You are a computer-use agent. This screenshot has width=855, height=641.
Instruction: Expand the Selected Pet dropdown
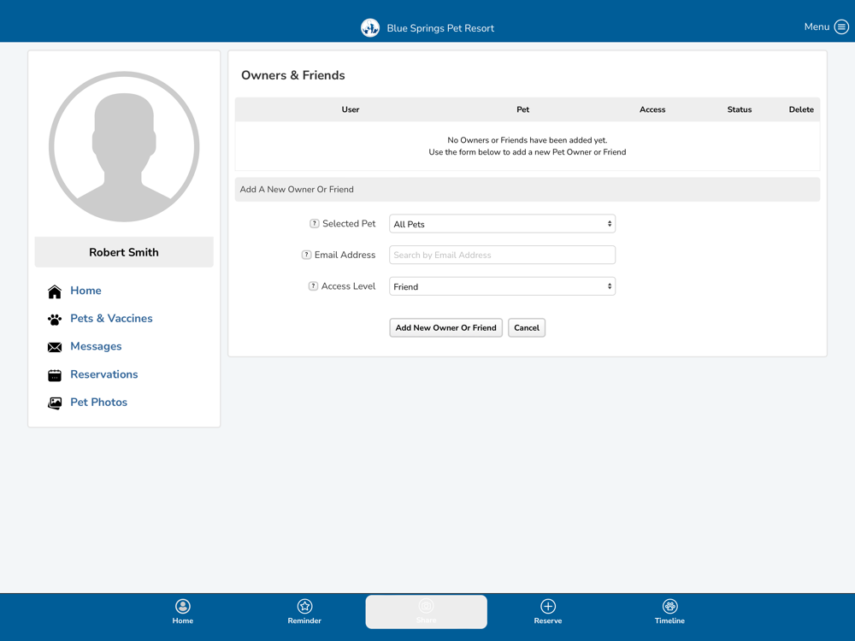(x=502, y=224)
